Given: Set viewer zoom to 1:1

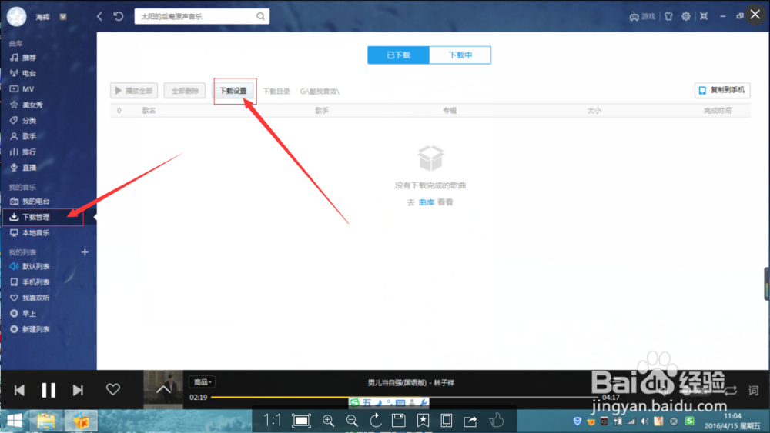Looking at the screenshot, I should [272, 420].
